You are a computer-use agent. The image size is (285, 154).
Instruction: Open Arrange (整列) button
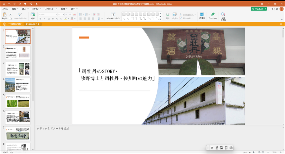(168, 16)
